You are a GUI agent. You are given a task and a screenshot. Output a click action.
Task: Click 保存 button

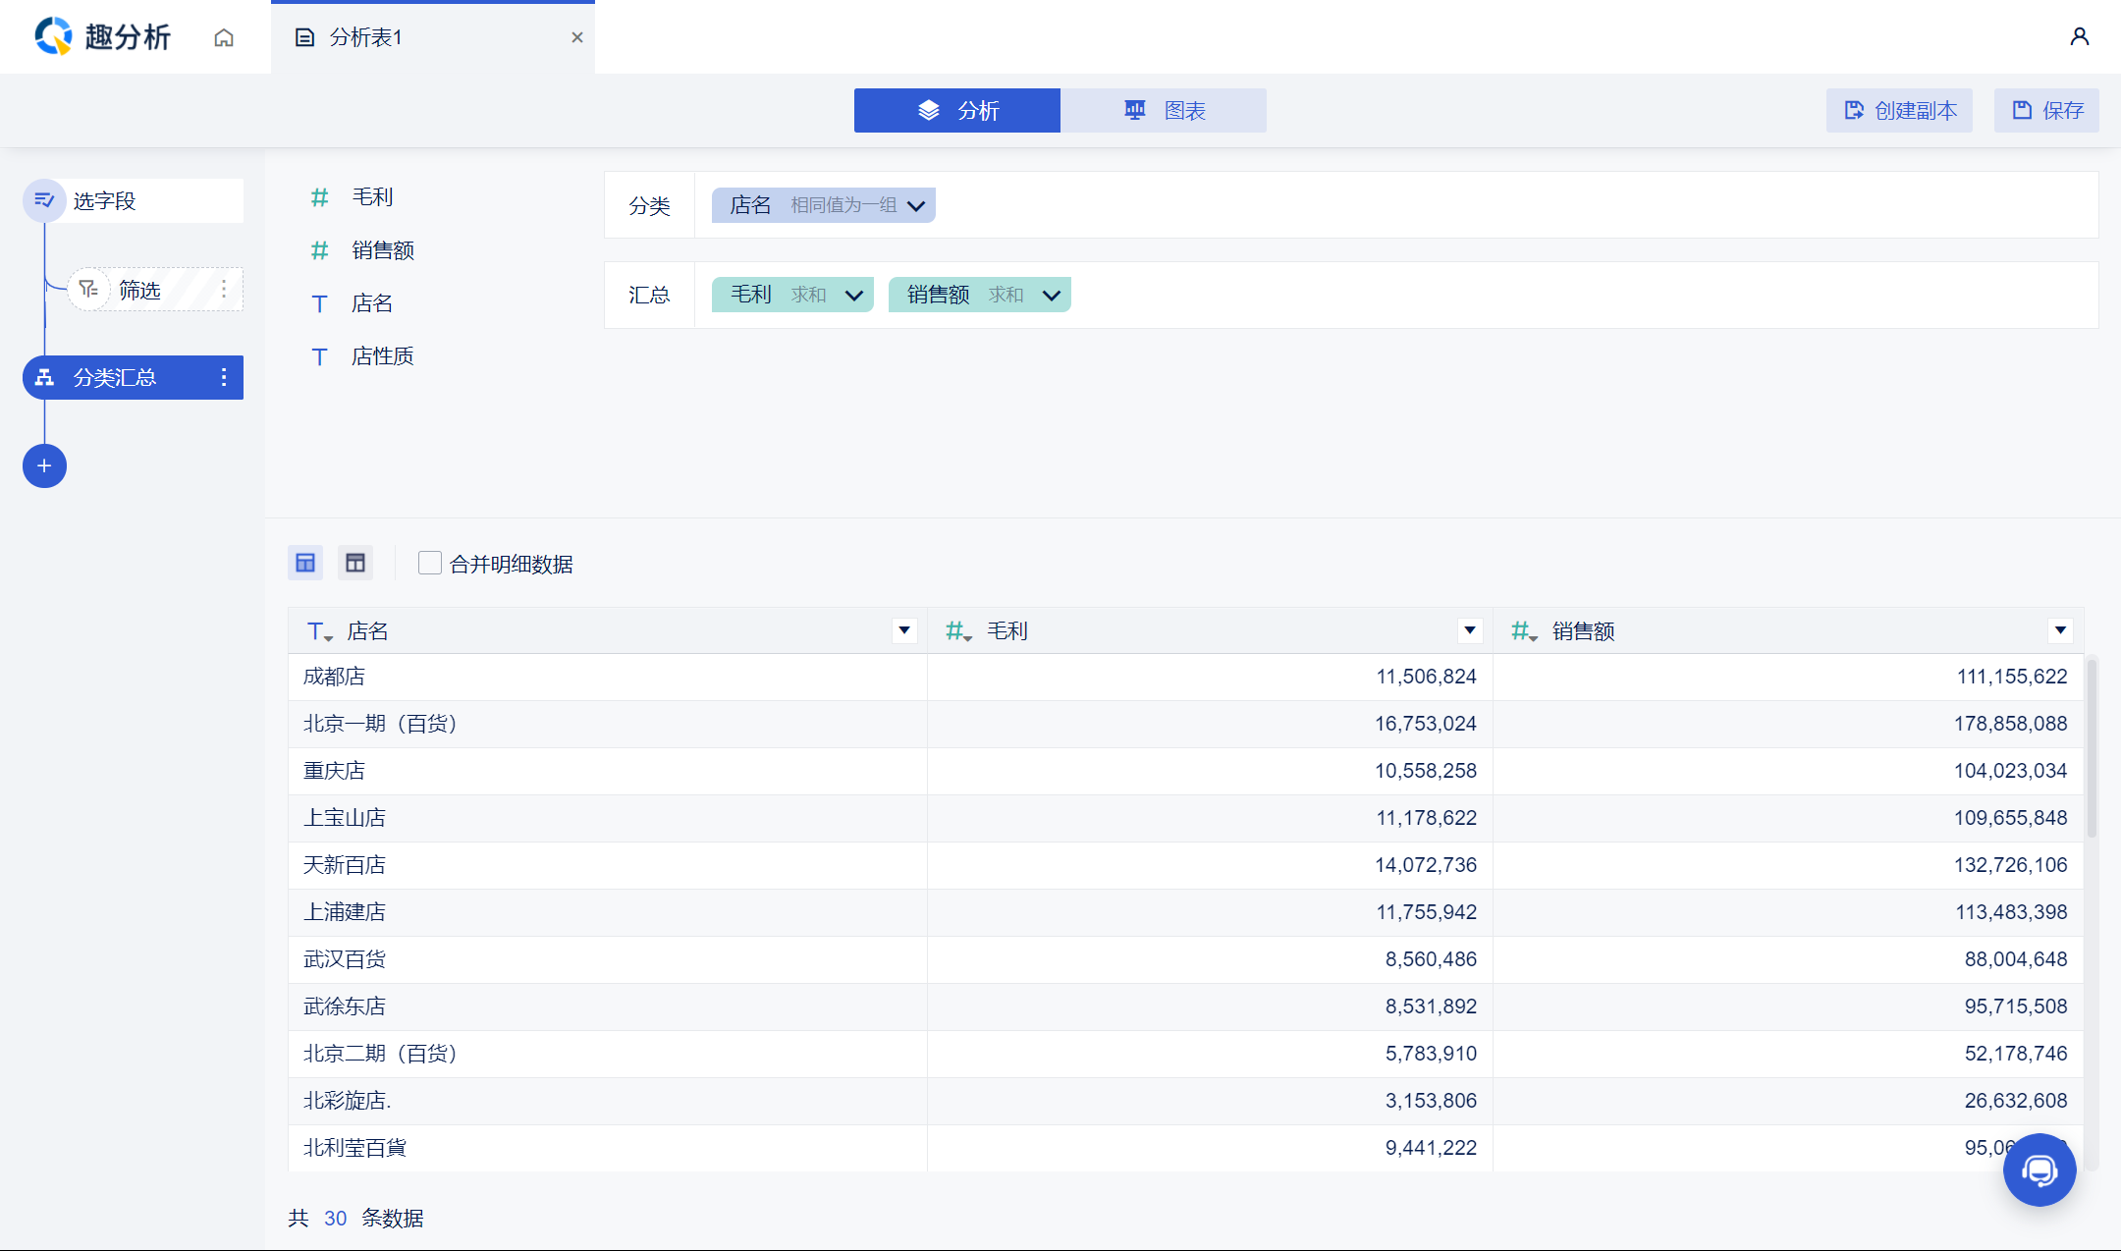click(2046, 110)
